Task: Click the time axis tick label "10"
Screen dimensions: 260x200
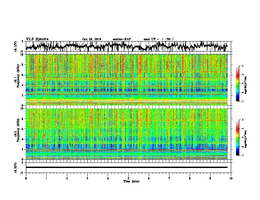Action: point(231,178)
